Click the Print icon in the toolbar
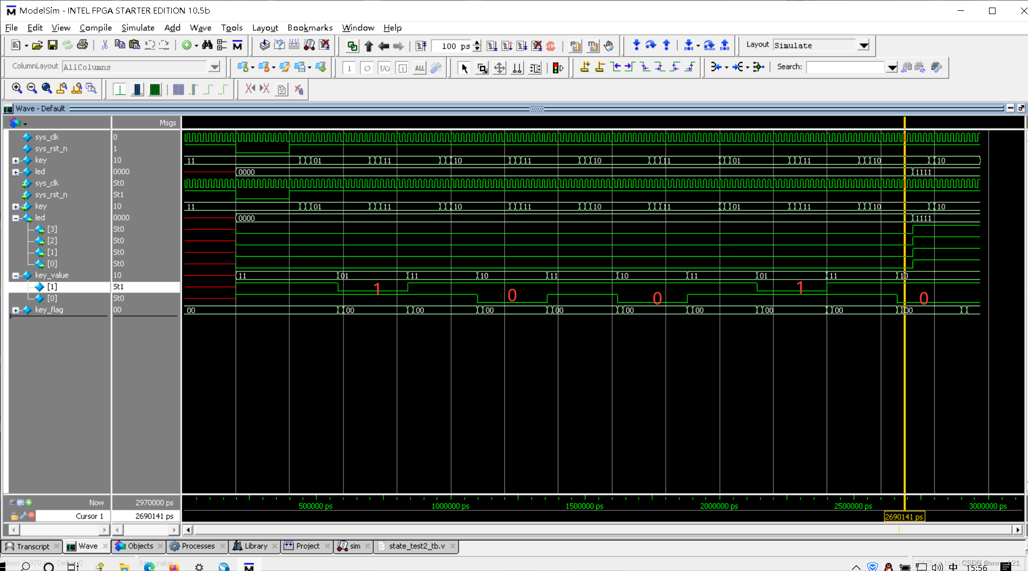Image resolution: width=1028 pixels, height=571 pixels. click(x=82, y=46)
